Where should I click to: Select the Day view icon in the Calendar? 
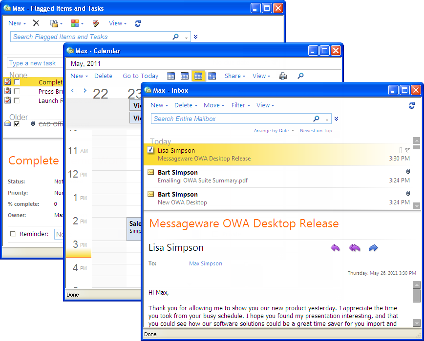171,76
